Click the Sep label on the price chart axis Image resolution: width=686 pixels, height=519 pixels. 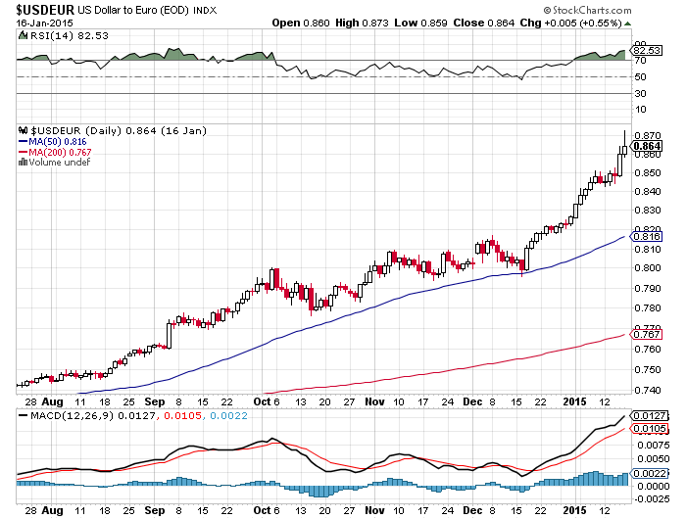[155, 401]
